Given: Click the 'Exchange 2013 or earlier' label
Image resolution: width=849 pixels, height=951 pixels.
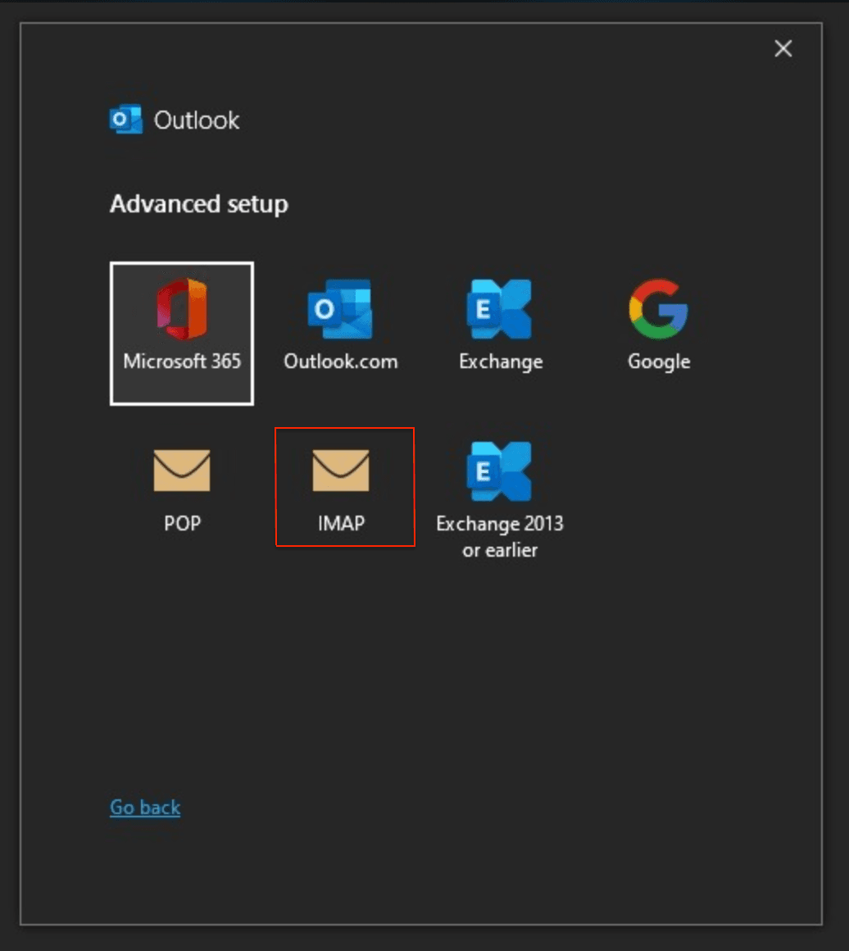Looking at the screenshot, I should [499, 536].
